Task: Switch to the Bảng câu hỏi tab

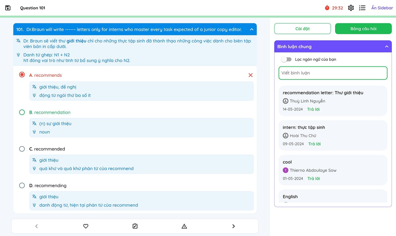Action: 363,29
